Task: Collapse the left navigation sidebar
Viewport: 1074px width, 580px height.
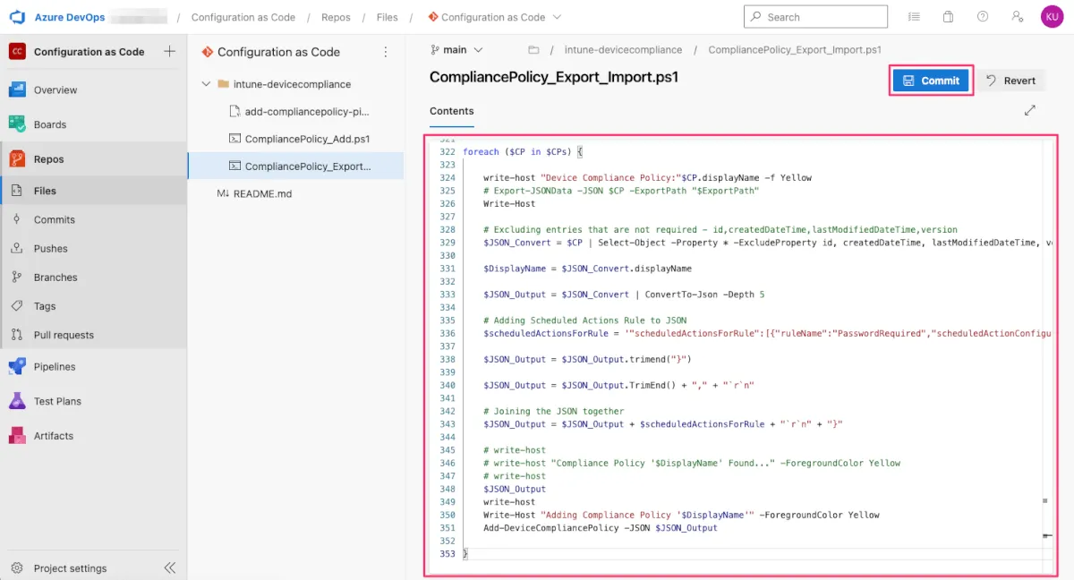Action: [x=169, y=567]
